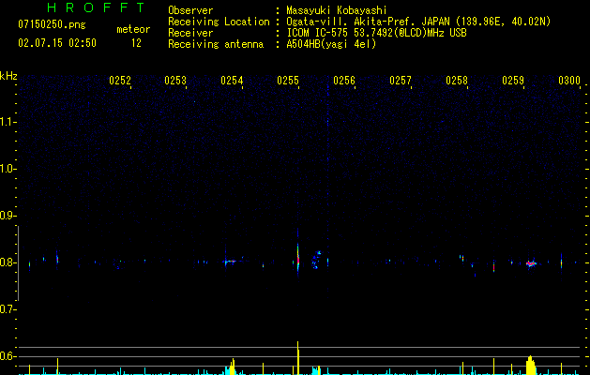Click time marker 0252
The height and width of the screenshot is (375, 590).
point(120,81)
